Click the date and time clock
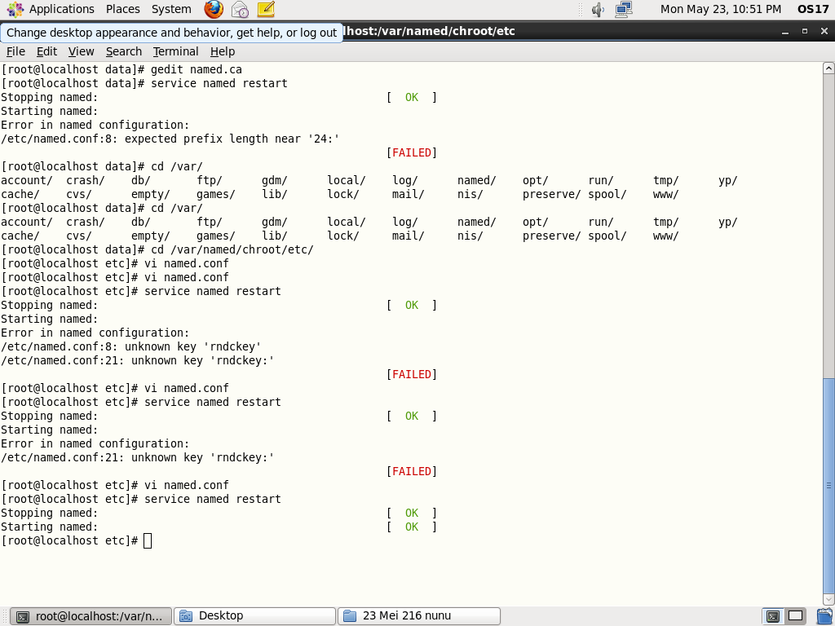Screen dimensions: 835x626 tap(721, 9)
